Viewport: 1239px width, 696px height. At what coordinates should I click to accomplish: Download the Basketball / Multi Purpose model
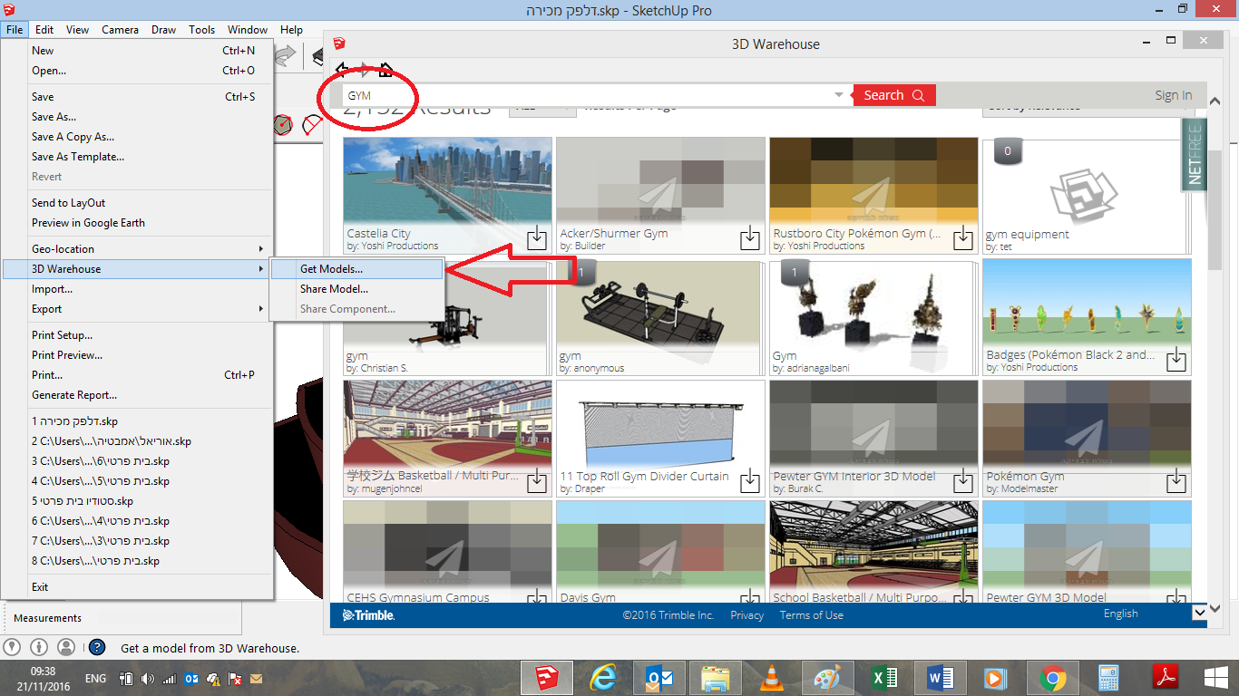coord(537,481)
